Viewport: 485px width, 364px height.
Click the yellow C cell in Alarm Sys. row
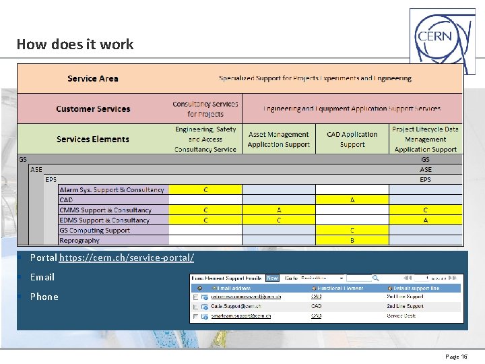(205, 189)
